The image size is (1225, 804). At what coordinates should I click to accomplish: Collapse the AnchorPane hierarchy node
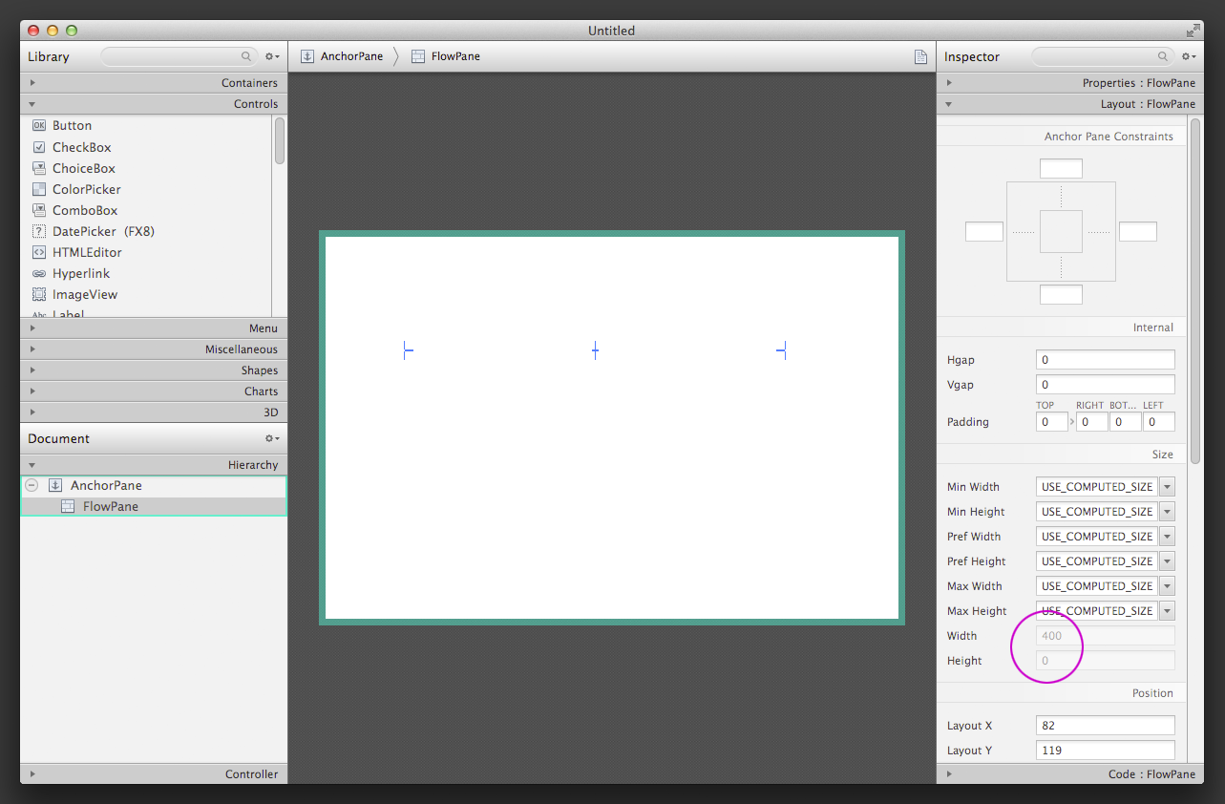coord(32,485)
